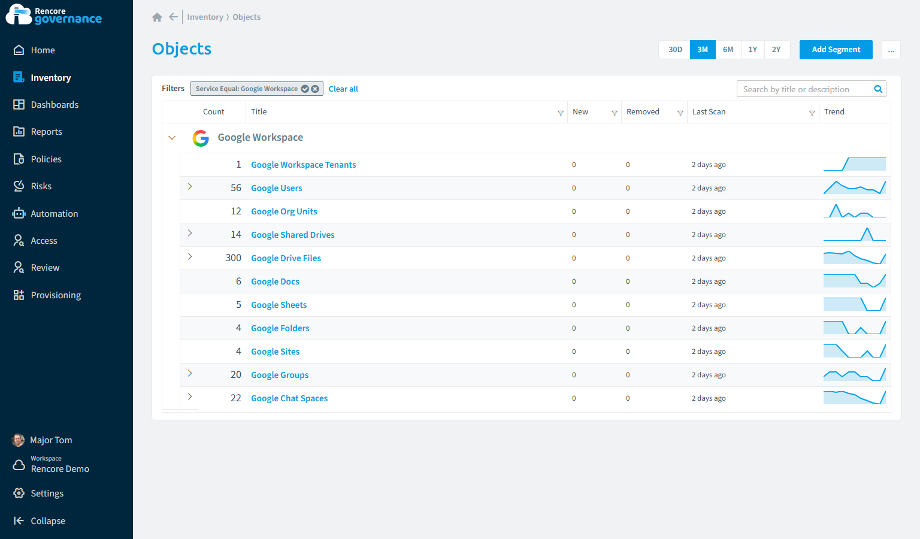Open the more options ellipsis menu
The width and height of the screenshot is (920, 539).
tap(891, 50)
